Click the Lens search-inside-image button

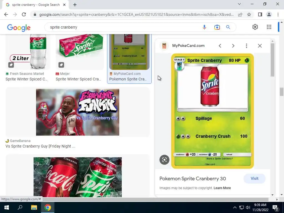[x=164, y=160]
